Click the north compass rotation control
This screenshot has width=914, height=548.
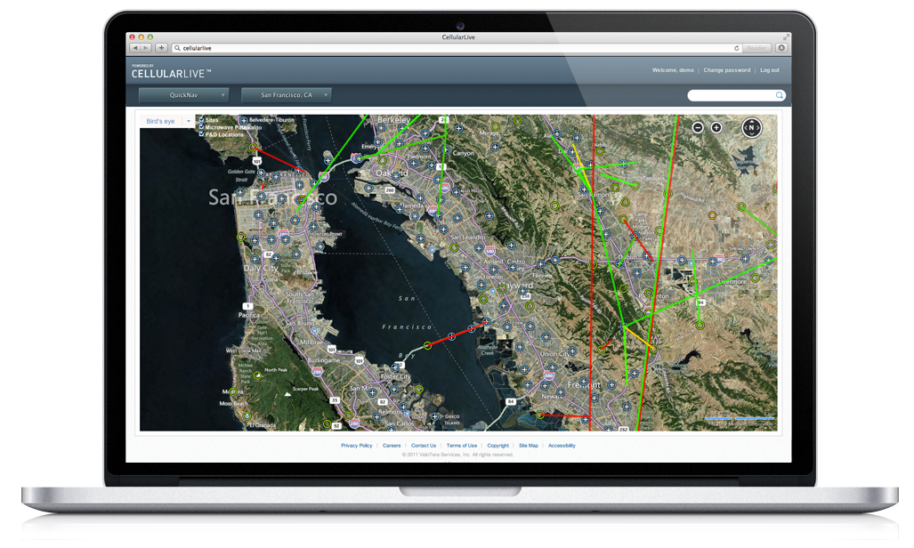(752, 128)
